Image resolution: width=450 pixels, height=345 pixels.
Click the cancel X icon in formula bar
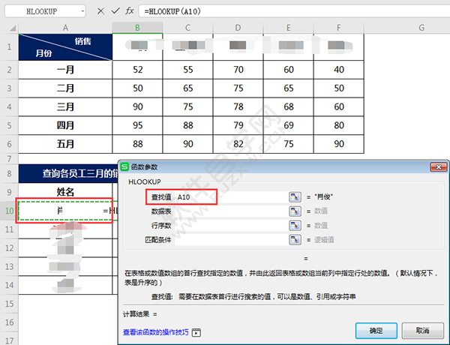(x=100, y=11)
